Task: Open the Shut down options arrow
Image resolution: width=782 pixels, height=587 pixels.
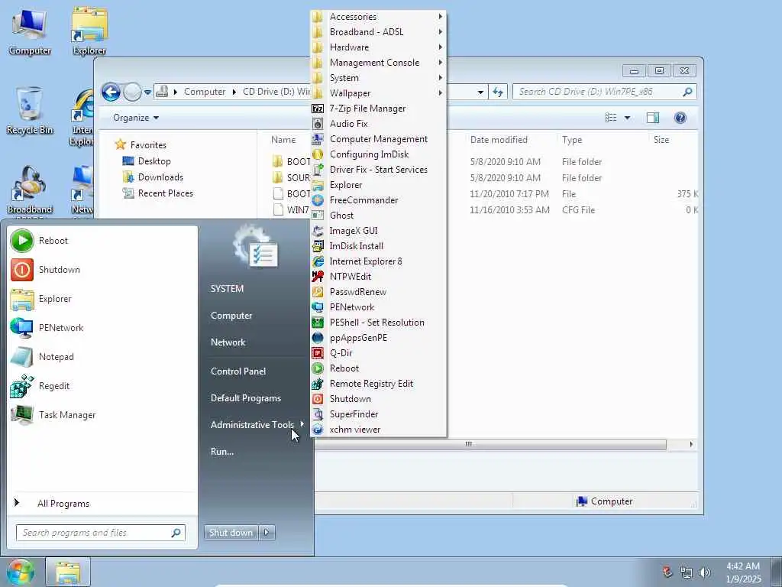Action: (267, 533)
